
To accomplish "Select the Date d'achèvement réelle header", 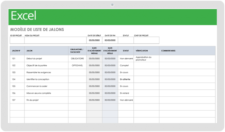I will [x=110, y=51].
